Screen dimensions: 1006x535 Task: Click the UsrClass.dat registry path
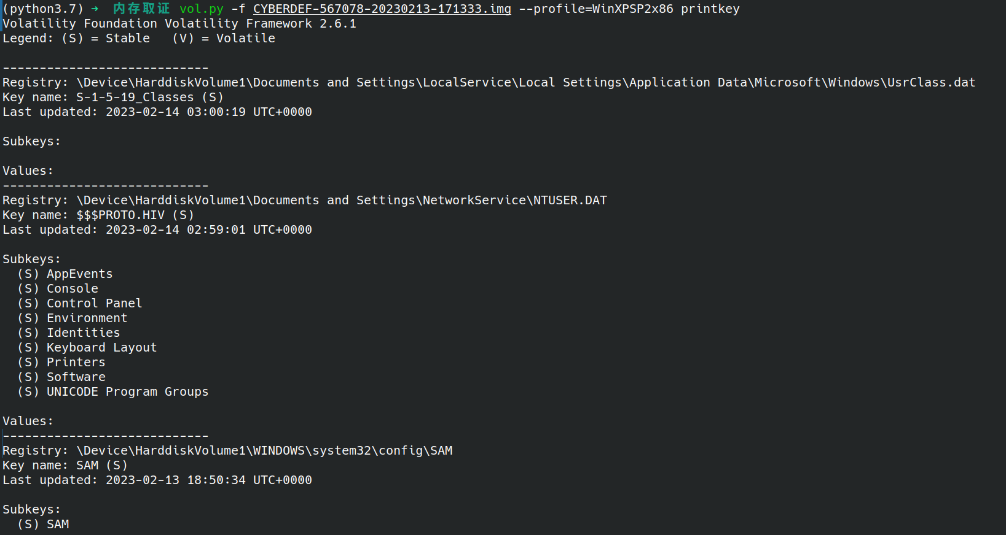(x=526, y=83)
